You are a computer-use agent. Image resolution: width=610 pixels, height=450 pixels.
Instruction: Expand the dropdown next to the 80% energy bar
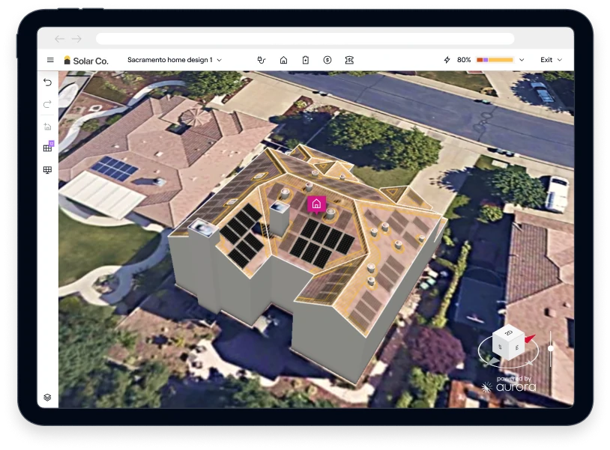pos(521,59)
